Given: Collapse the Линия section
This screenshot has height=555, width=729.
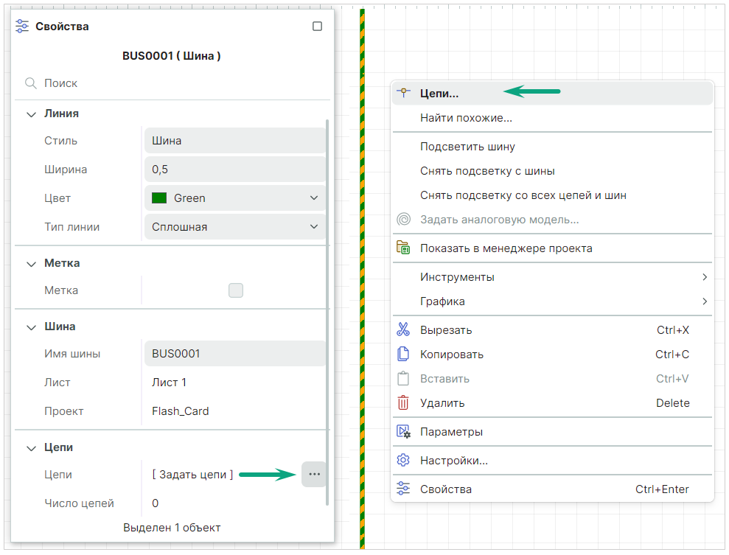Looking at the screenshot, I should point(31,114).
